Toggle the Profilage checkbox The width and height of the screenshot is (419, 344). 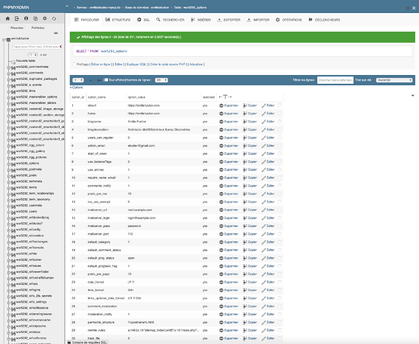[74, 64]
